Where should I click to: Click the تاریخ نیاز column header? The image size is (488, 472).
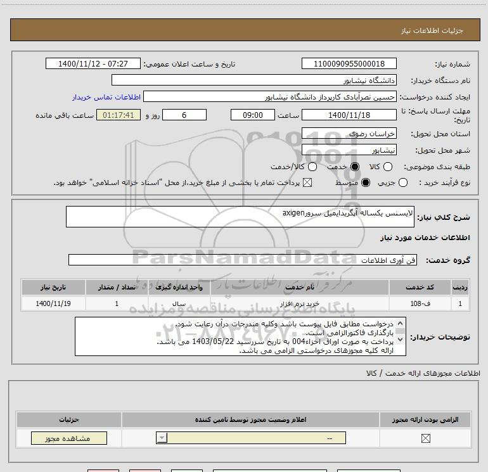(53, 287)
